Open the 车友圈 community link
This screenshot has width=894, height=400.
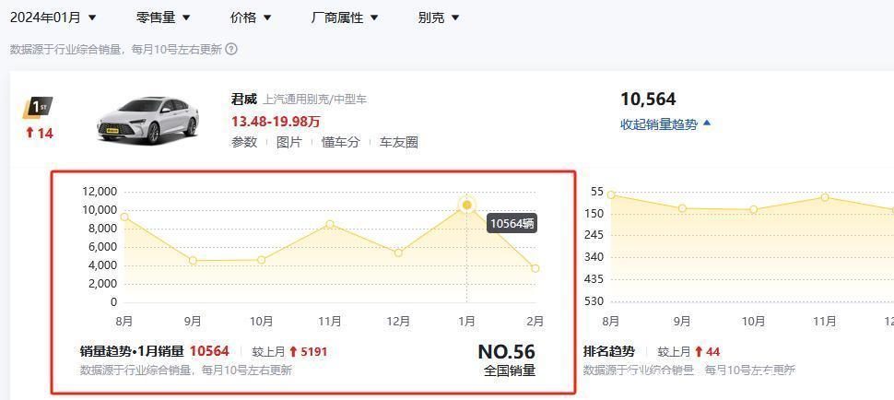[399, 142]
